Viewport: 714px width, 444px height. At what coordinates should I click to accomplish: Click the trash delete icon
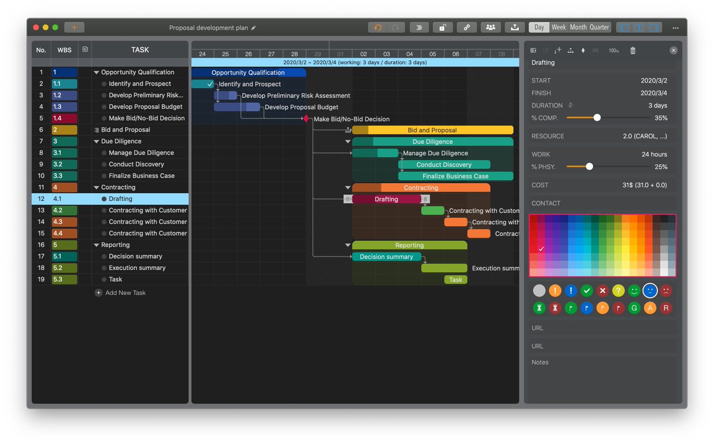632,51
